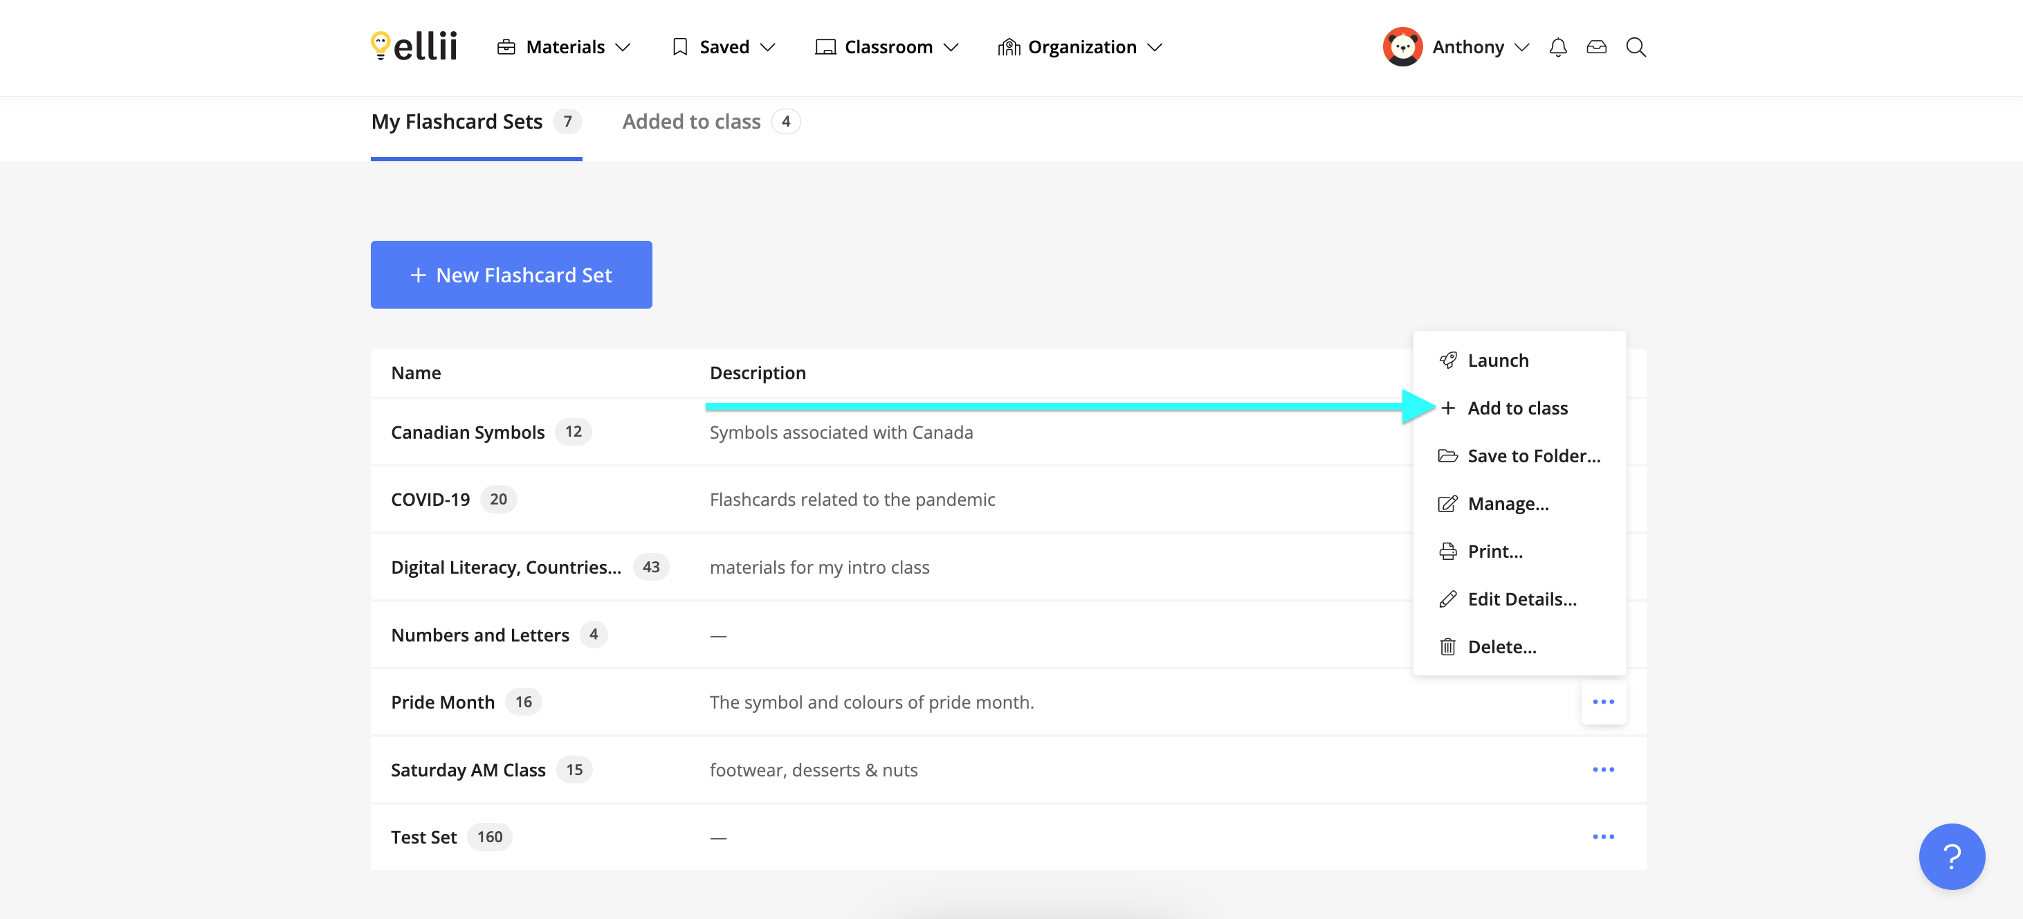Click New Flashcard Set button
Screen dimensions: 2023x919
[x=511, y=275]
